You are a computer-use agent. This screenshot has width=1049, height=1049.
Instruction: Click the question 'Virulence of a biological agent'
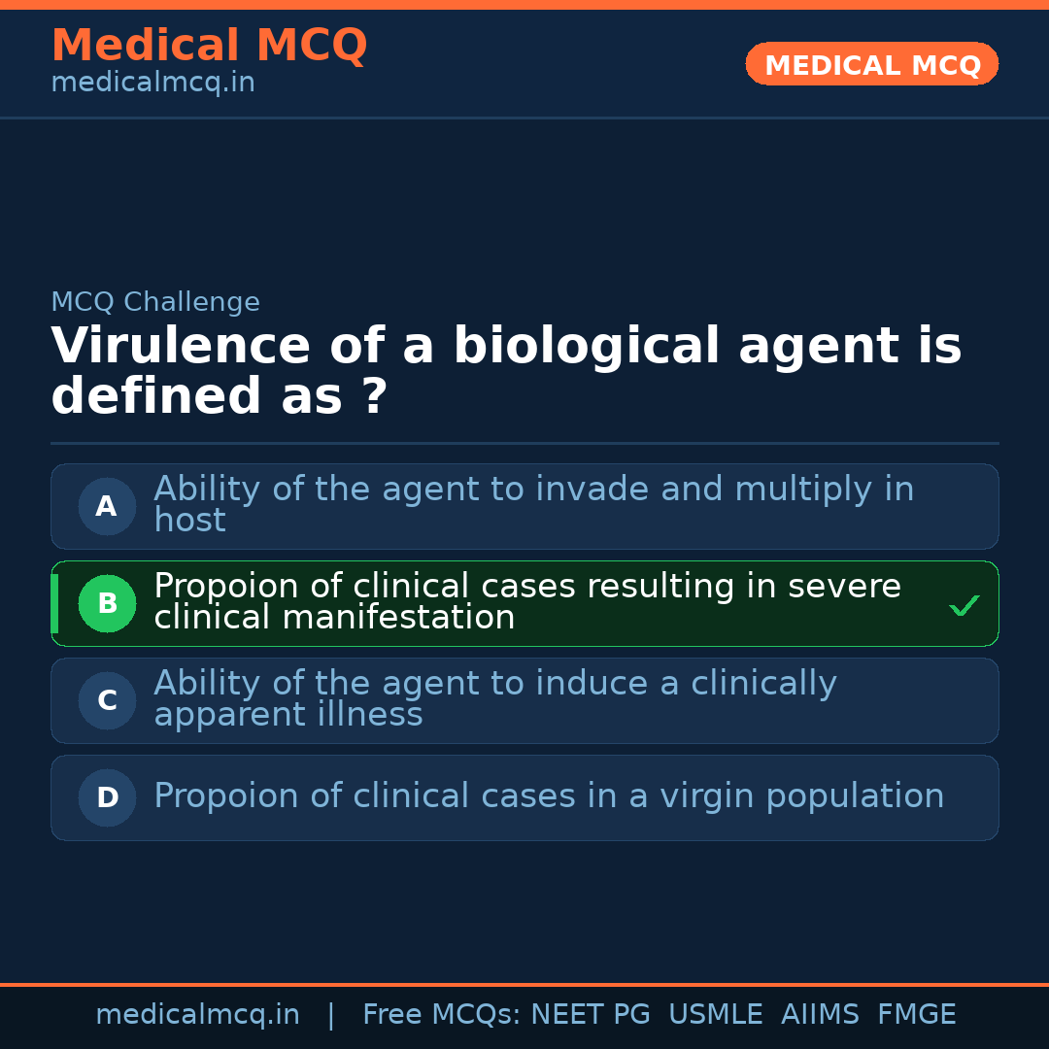click(505, 371)
